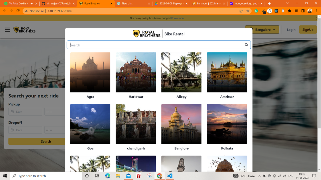Open the extensions puzzle icon

[x=290, y=11]
